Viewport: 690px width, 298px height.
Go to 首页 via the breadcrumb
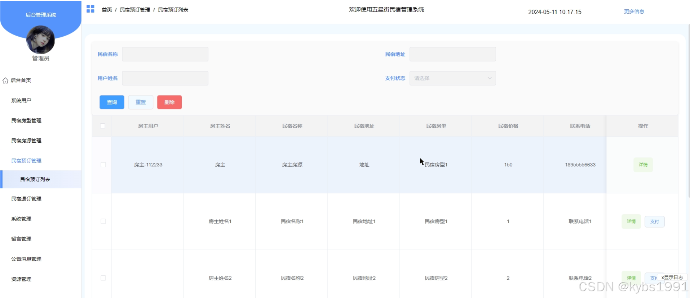(107, 10)
